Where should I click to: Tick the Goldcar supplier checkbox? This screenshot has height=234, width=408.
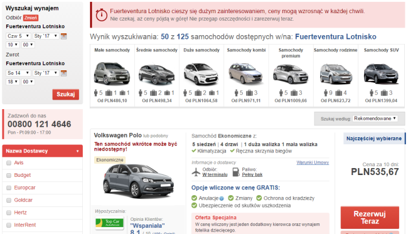point(9,200)
